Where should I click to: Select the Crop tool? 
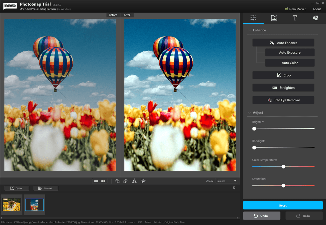283,75
